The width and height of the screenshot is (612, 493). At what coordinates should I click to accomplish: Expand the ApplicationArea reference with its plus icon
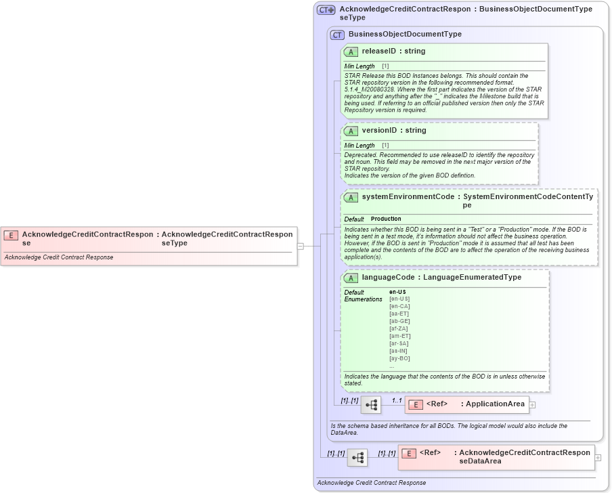pos(533,404)
